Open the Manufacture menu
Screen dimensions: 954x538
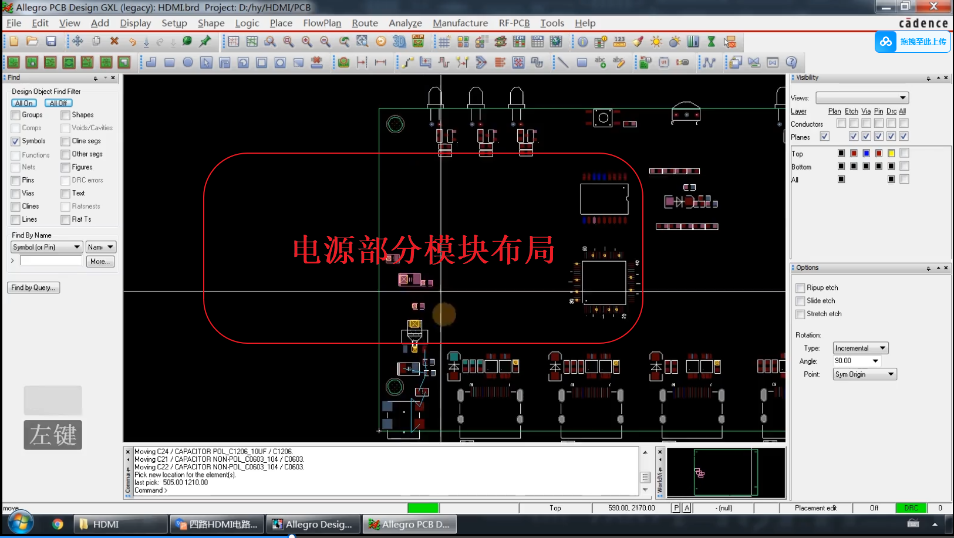tap(460, 23)
